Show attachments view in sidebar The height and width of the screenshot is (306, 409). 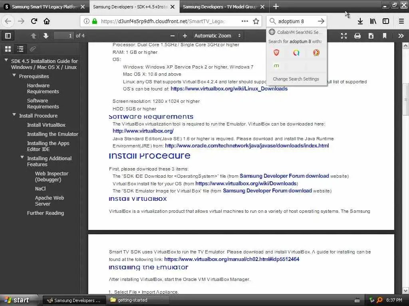point(33,49)
